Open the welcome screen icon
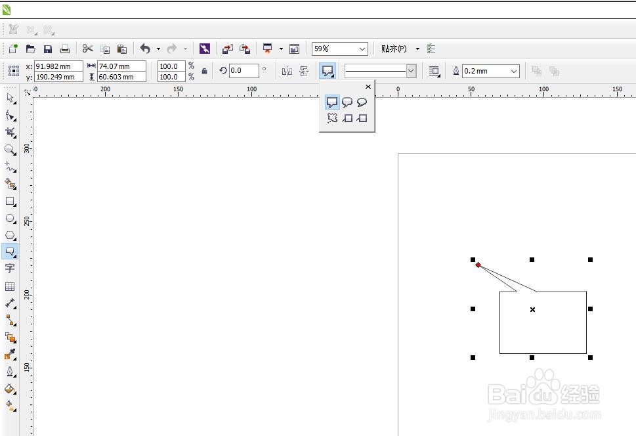Screen dimensions: 636x436 tap(294, 49)
